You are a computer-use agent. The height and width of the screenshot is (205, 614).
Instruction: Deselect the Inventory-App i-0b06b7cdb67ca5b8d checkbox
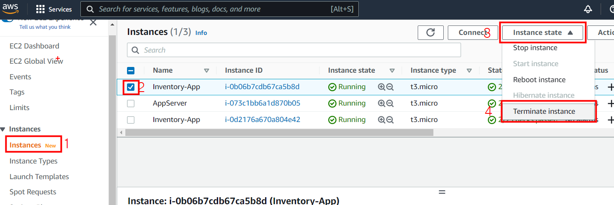(x=131, y=87)
